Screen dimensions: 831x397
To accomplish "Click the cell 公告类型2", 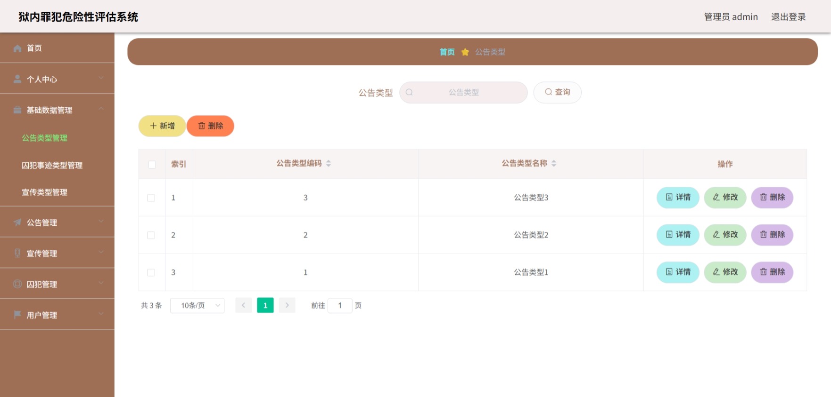I will (x=531, y=235).
